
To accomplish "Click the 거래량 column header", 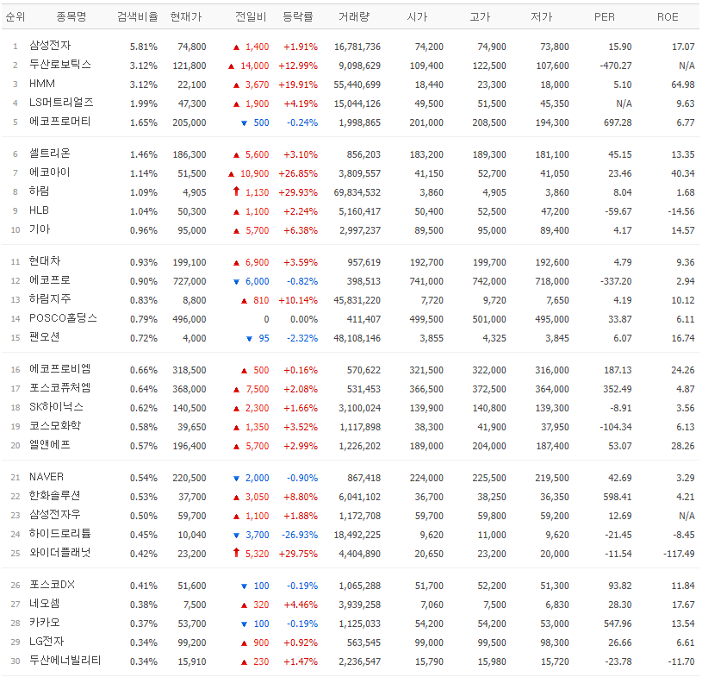I will [x=354, y=17].
